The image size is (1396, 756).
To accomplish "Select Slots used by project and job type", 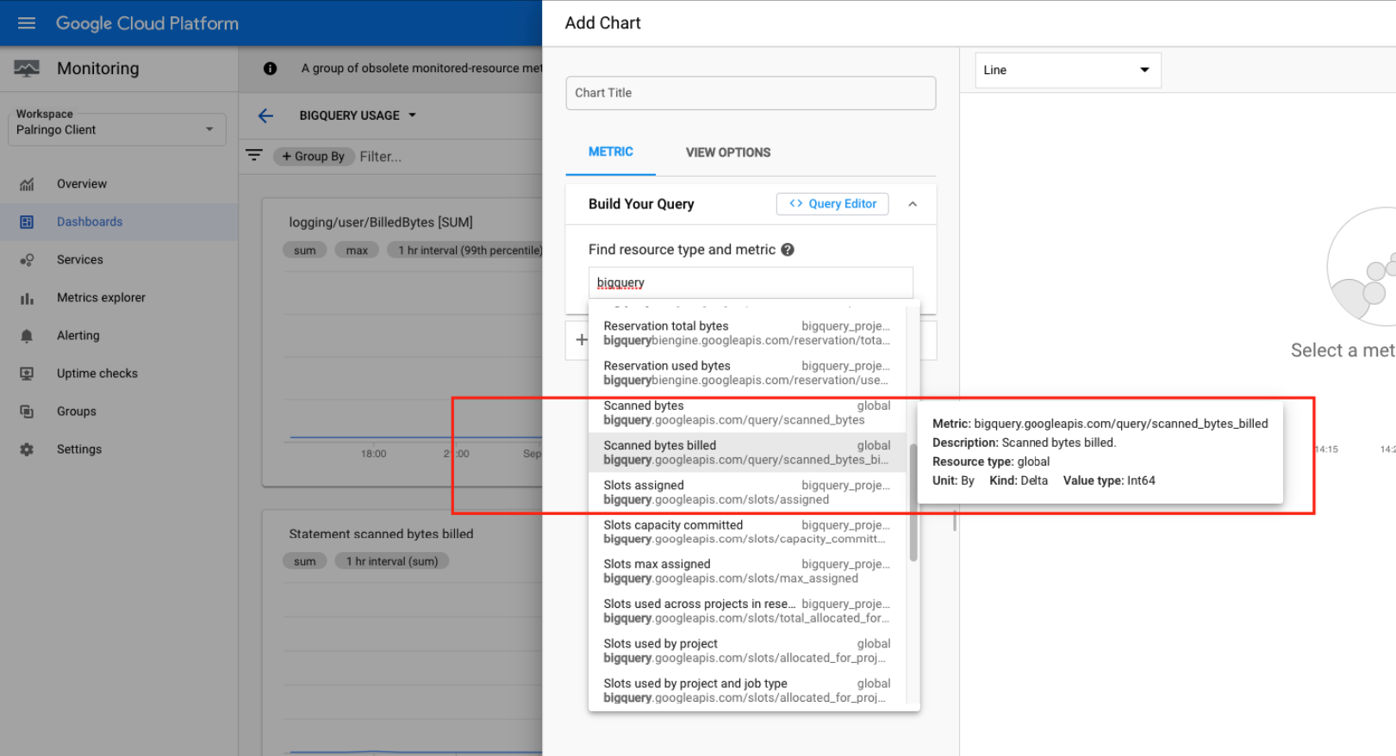I will click(747, 690).
